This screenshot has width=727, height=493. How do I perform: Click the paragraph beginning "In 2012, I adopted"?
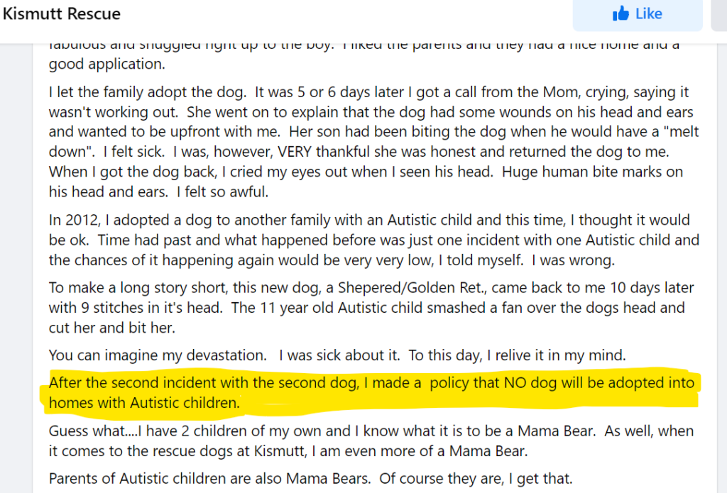click(x=369, y=240)
